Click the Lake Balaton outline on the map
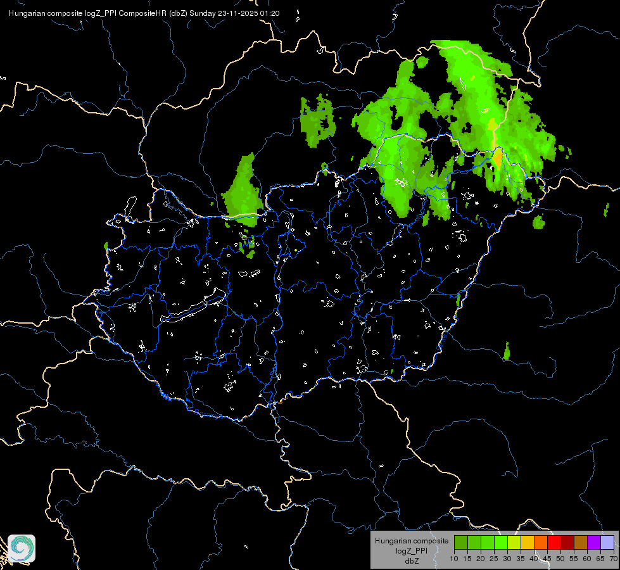Screen dimensions: 620x570 [x=193, y=305]
